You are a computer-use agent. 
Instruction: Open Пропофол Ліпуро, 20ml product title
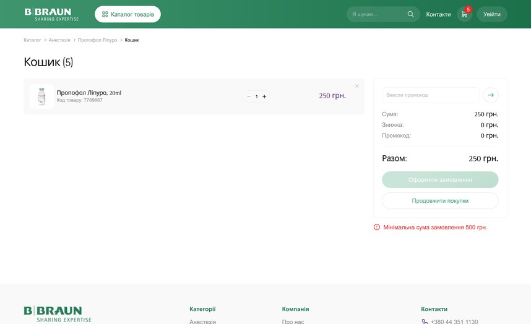click(x=88, y=93)
